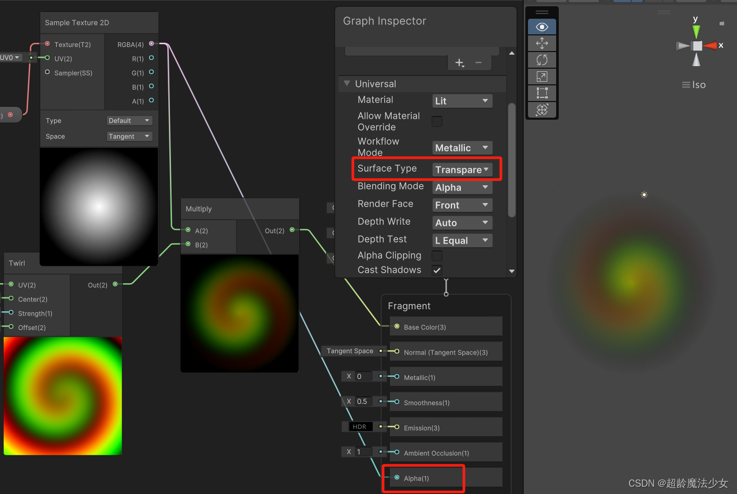Select the rect transform tool icon

pos(542,93)
